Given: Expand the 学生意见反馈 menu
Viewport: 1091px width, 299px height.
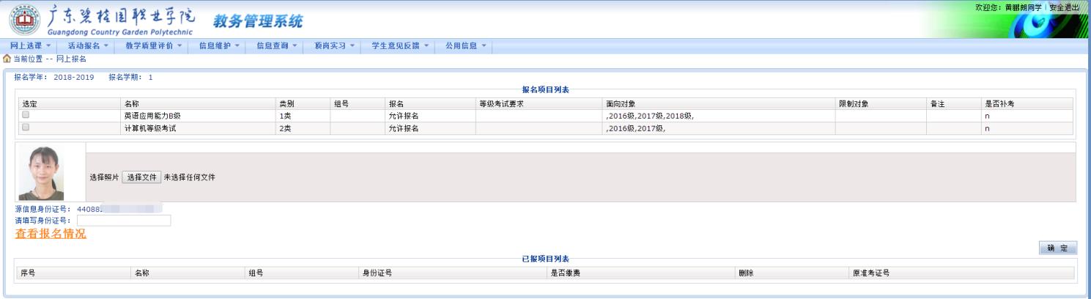Looking at the screenshot, I should click(400, 46).
